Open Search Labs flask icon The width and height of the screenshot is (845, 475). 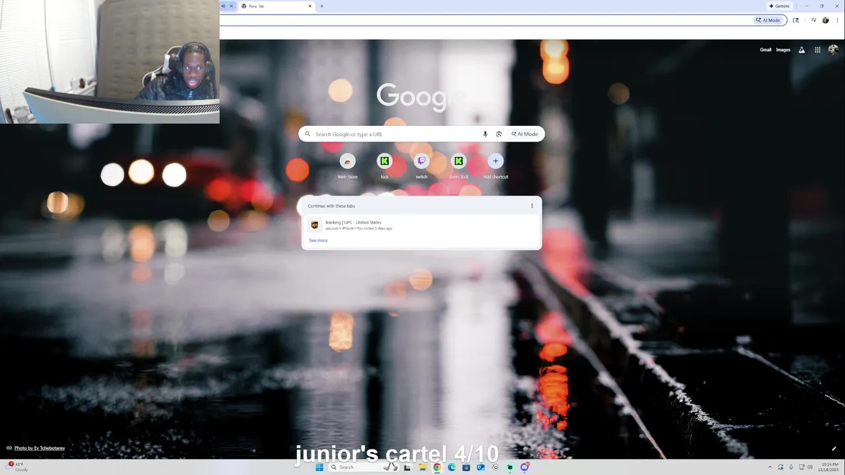(x=801, y=49)
